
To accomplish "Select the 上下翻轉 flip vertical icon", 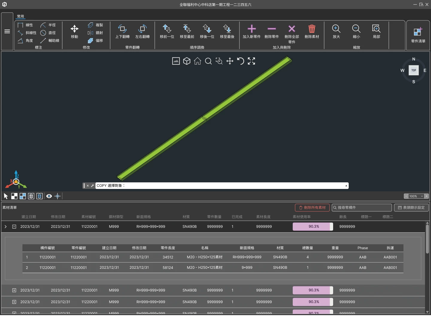I will coord(122,29).
